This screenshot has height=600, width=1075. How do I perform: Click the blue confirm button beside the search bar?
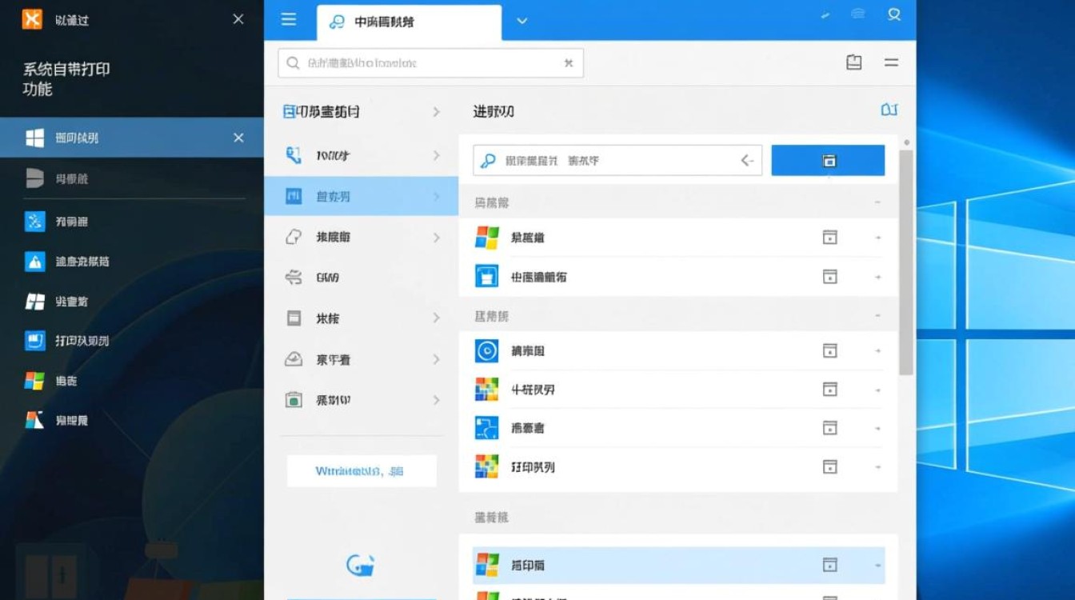click(828, 160)
